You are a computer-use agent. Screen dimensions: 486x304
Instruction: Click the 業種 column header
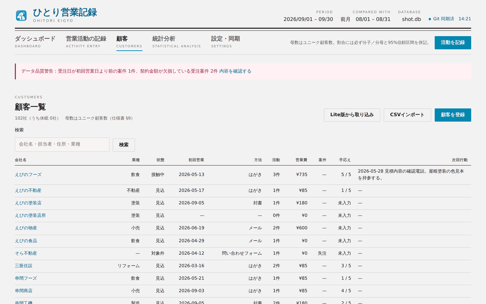(136, 160)
